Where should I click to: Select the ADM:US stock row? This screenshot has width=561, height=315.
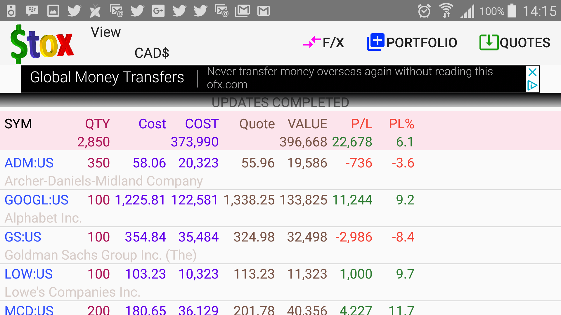pyautogui.click(x=29, y=163)
